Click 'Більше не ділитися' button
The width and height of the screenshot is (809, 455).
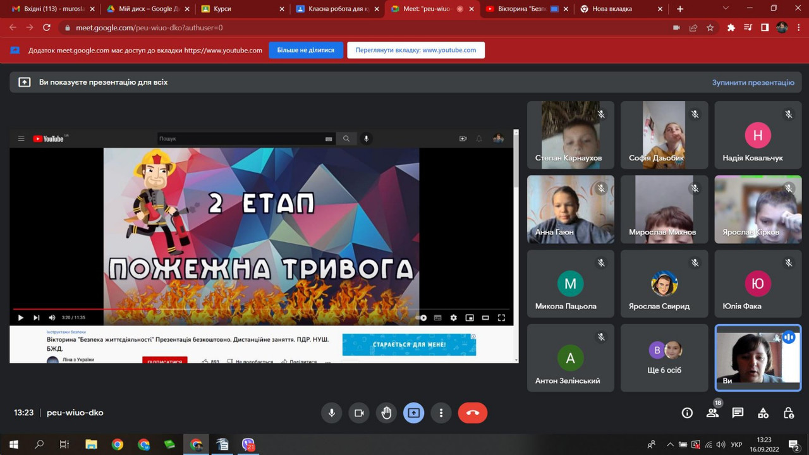point(306,50)
